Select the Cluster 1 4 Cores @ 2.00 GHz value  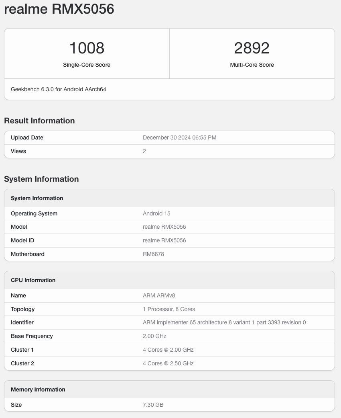point(168,350)
